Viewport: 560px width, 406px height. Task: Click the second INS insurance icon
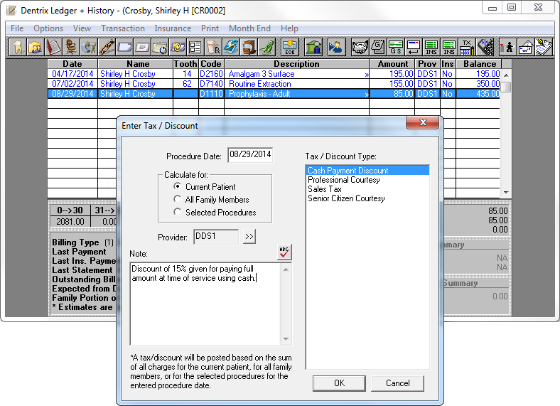449,47
